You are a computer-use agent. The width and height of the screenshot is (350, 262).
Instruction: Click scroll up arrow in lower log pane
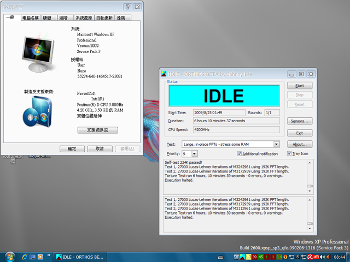point(310,200)
